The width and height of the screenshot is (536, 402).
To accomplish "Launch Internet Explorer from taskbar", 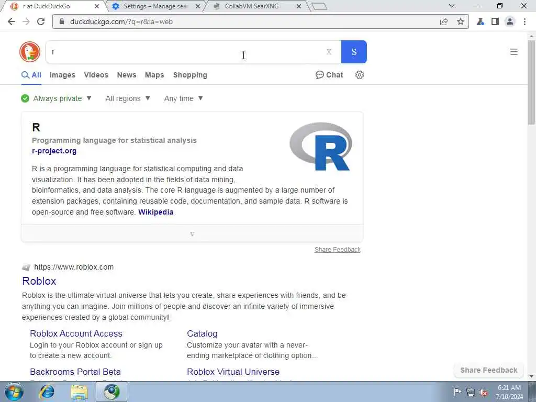I will [47, 392].
